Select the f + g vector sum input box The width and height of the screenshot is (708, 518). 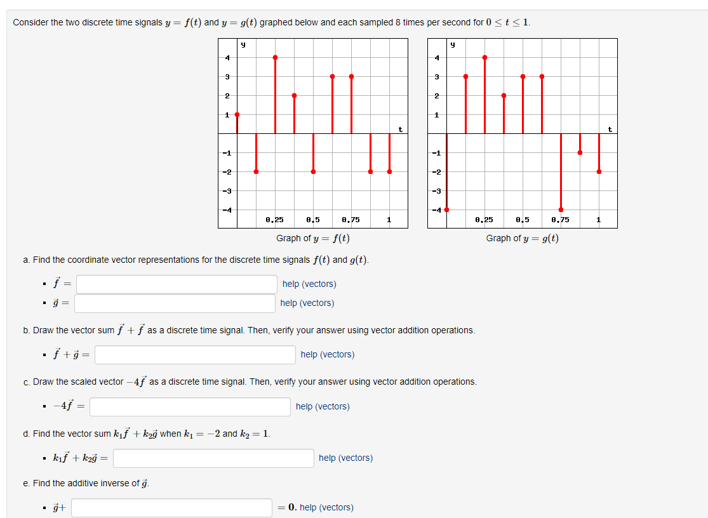click(x=195, y=354)
